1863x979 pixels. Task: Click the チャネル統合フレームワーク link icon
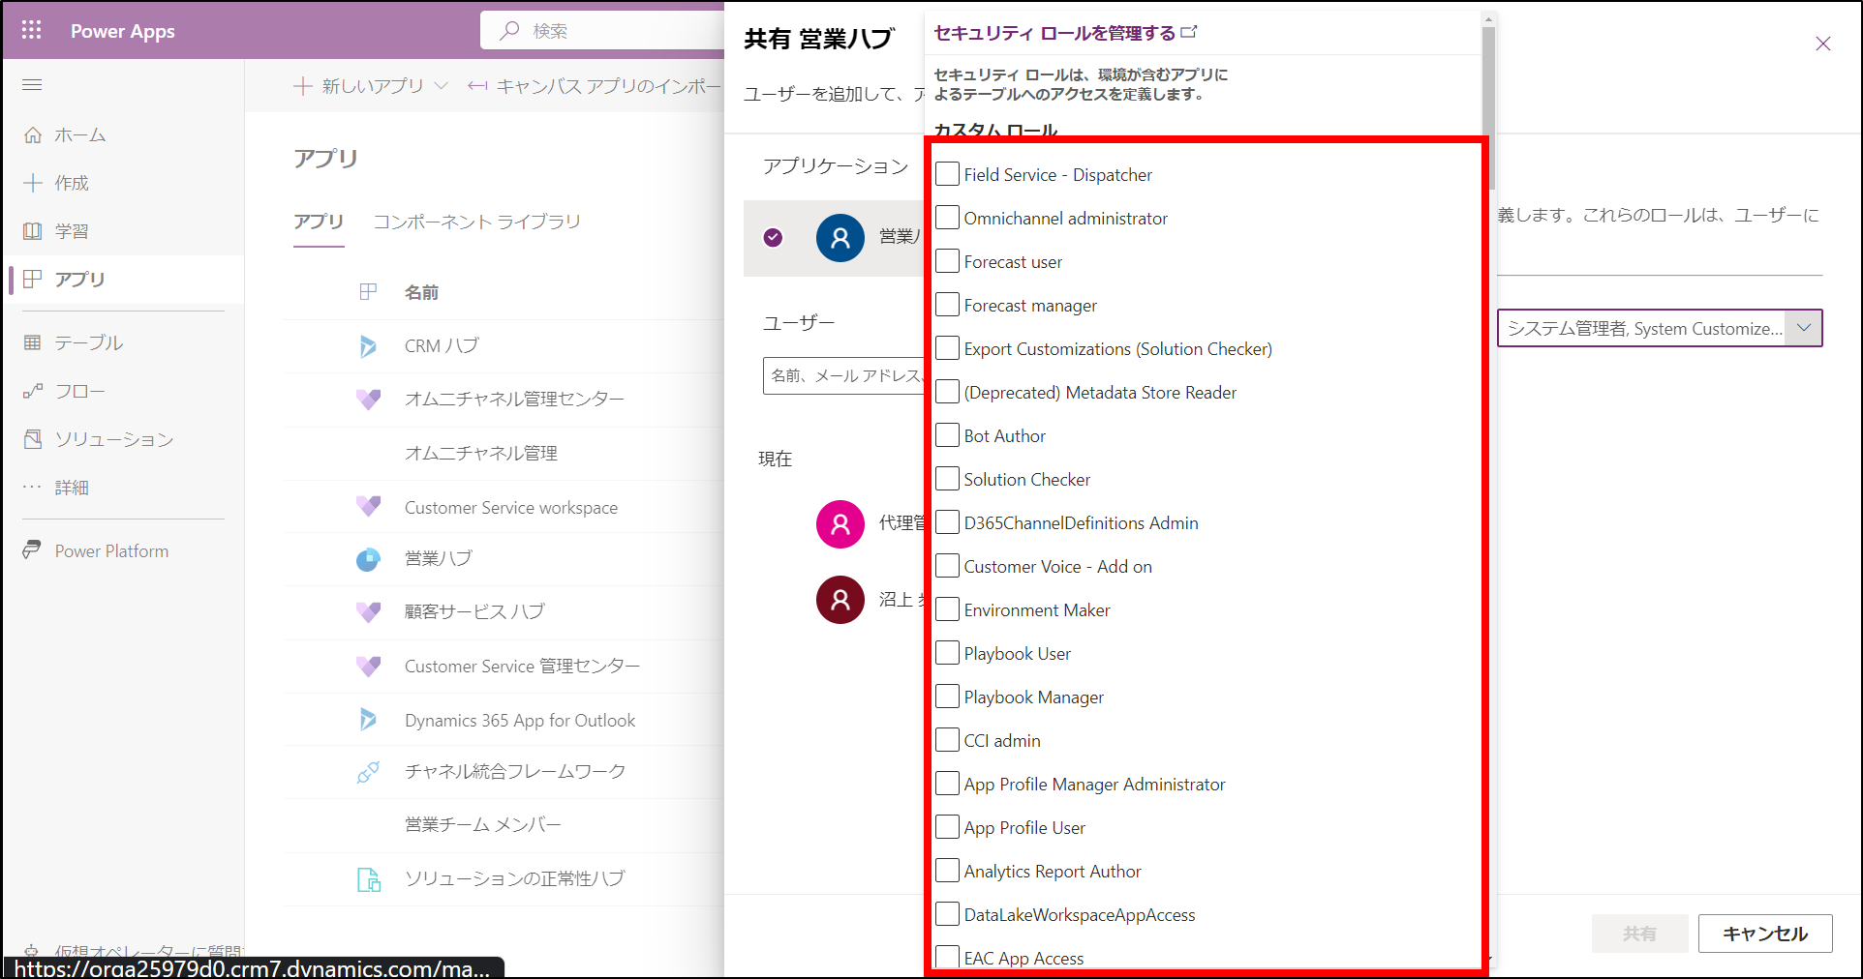[368, 772]
